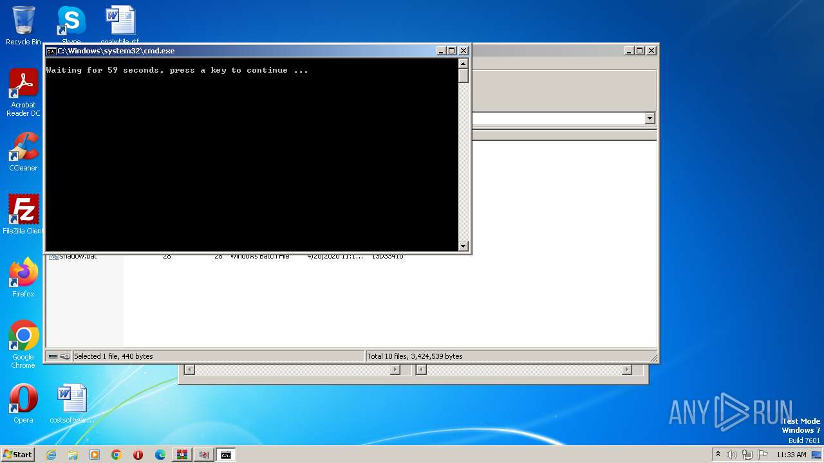
Task: Open CCleaner desktop shortcut
Action: 23,152
